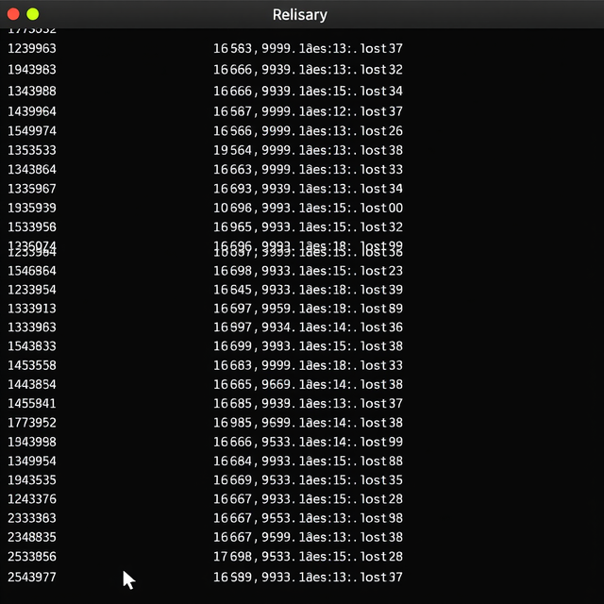Image resolution: width=604 pixels, height=604 pixels.
Task: Select the number 1439964
Action: click(32, 111)
